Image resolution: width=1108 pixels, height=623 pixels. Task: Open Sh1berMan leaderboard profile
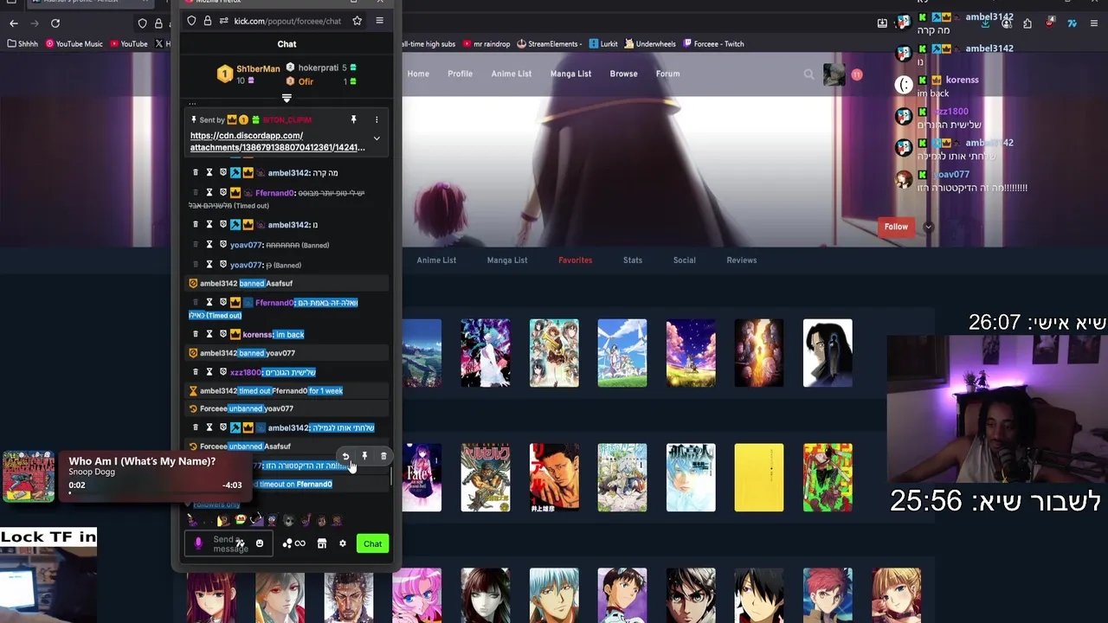pos(258,68)
